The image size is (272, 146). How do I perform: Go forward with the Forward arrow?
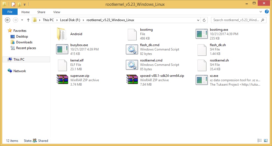click(x=15, y=20)
